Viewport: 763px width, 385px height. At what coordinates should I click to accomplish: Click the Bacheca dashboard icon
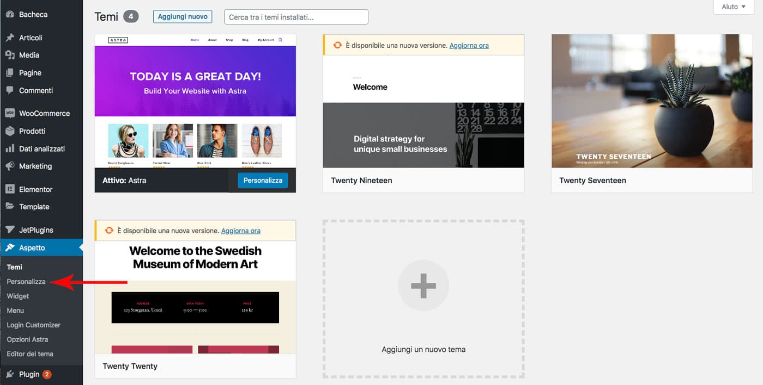coord(10,15)
